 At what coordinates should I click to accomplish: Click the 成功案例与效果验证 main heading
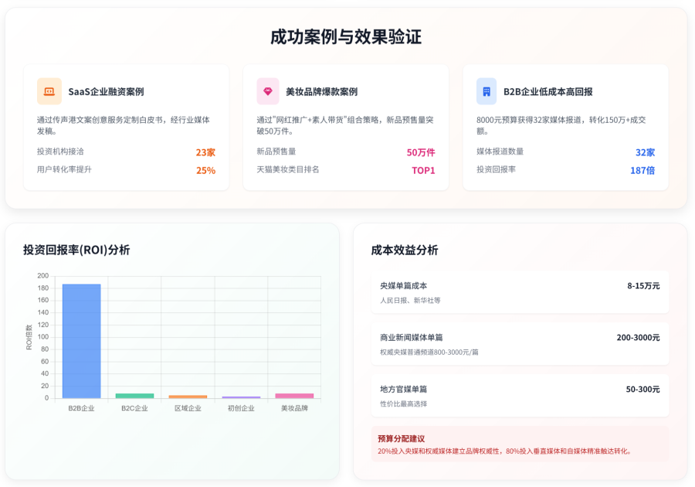tap(346, 37)
